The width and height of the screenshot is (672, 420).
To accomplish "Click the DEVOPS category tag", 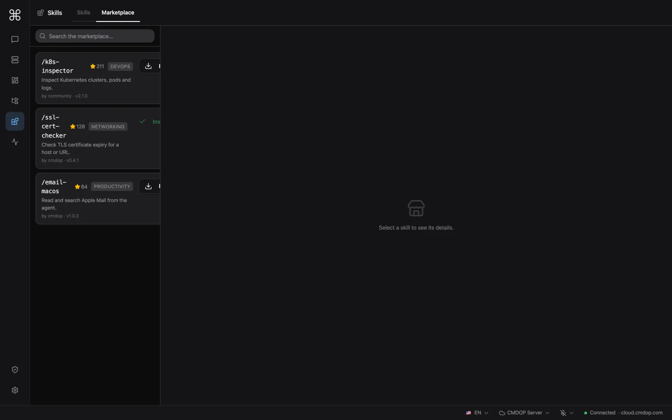I will (120, 66).
